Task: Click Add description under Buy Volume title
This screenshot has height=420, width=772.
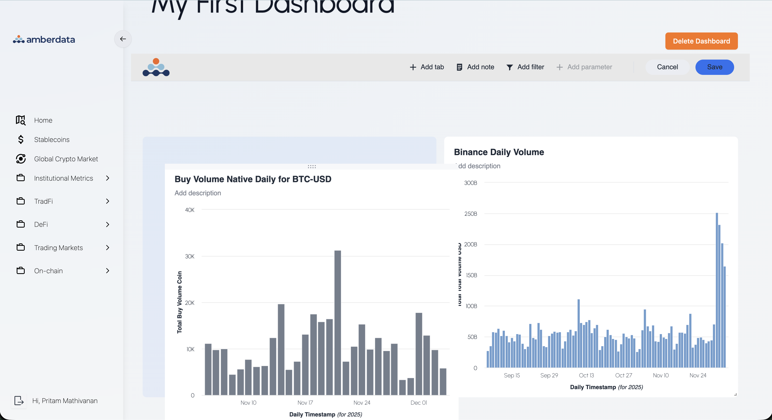Action: point(197,193)
